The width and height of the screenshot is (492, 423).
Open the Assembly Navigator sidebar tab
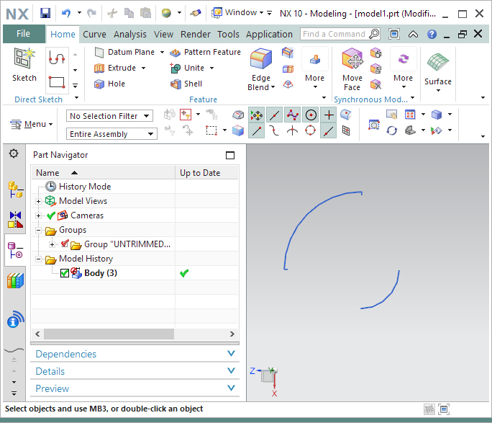[15, 190]
